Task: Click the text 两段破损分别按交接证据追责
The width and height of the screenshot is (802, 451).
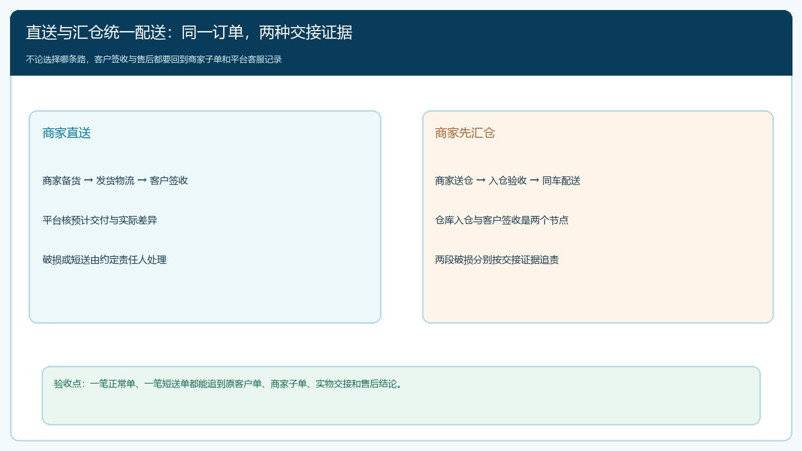Action: click(x=497, y=260)
